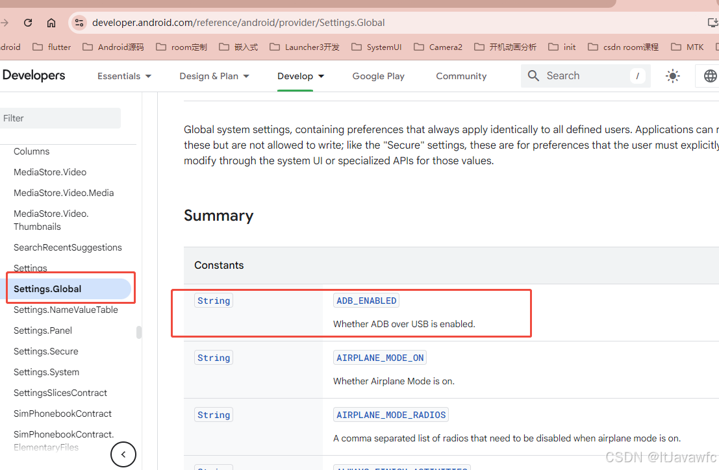Image resolution: width=719 pixels, height=470 pixels.
Task: Go to the browser home page icon
Action: (x=51, y=23)
